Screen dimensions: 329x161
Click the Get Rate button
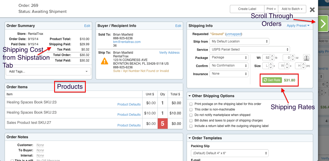(272, 80)
